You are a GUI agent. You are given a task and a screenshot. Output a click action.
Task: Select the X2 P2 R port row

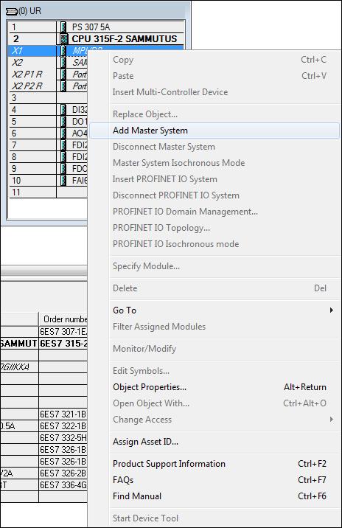48,86
